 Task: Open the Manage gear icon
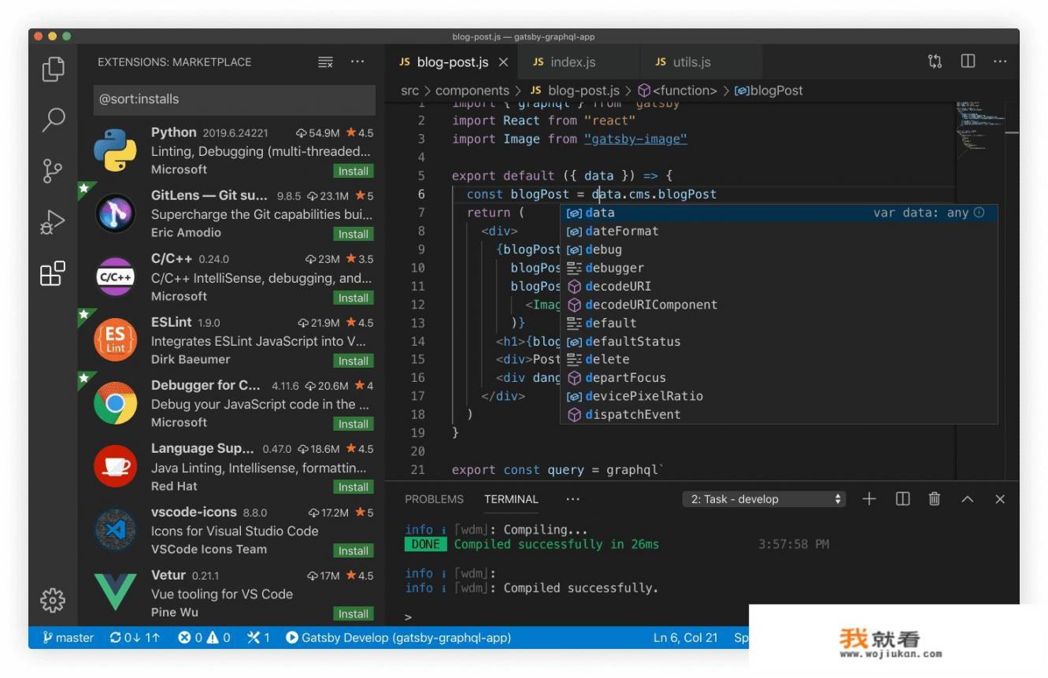coord(53,600)
